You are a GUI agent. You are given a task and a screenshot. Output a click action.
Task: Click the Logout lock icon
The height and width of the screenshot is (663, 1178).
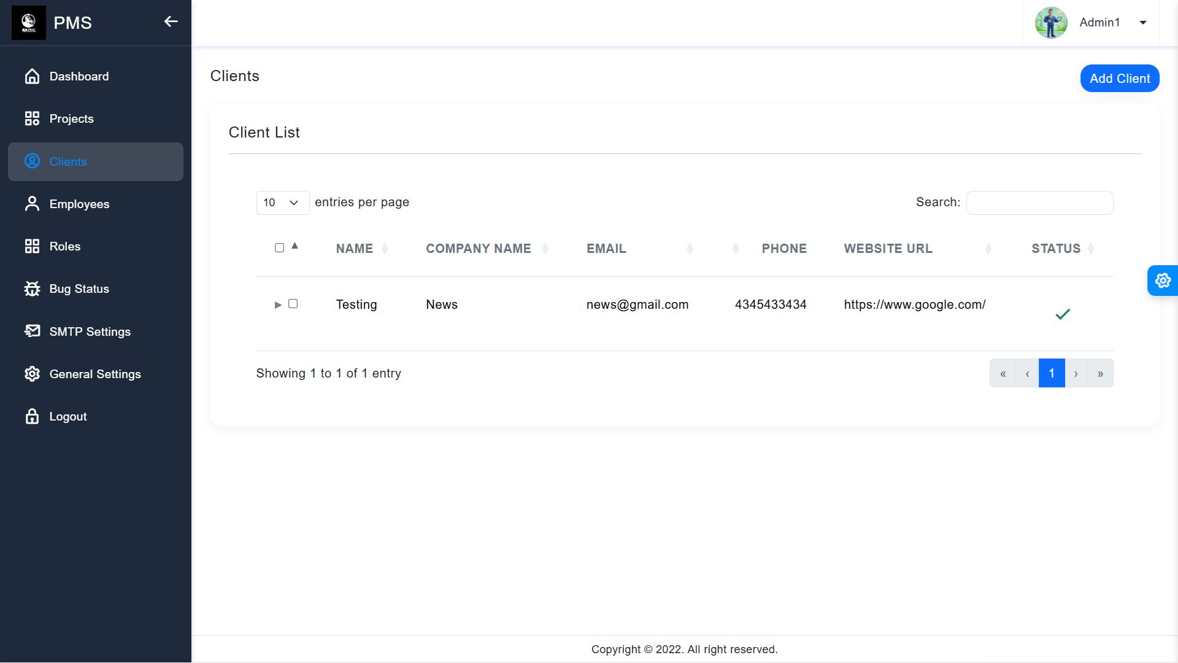[32, 416]
